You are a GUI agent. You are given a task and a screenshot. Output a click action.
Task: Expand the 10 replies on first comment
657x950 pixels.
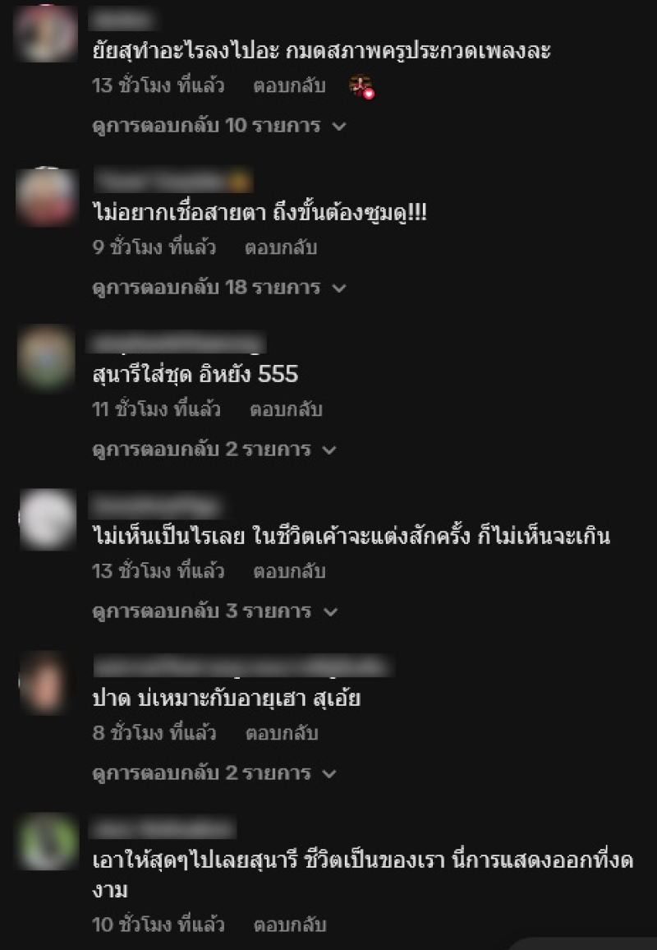(219, 126)
